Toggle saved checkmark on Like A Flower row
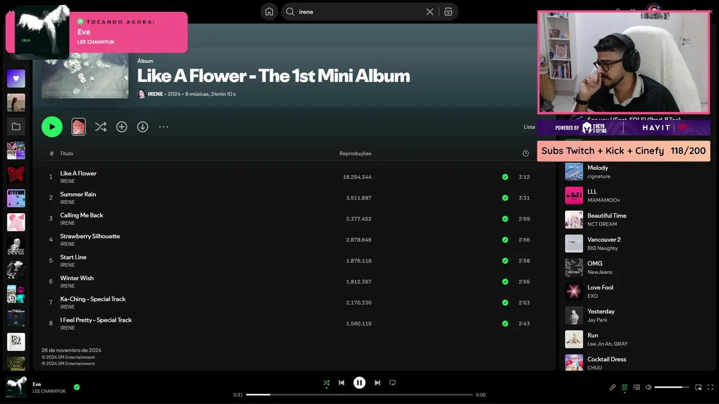 (505, 177)
